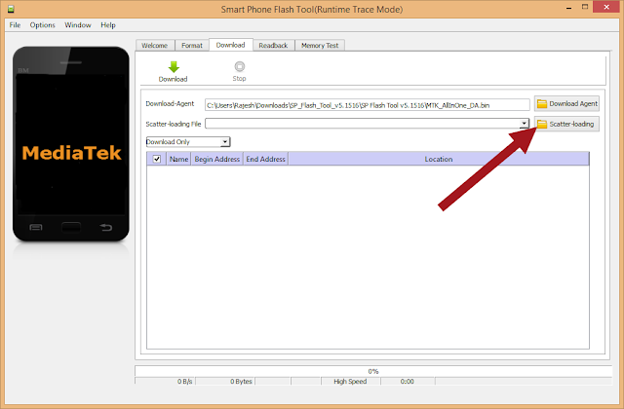Minimize the Smart Phone Flash Tool window

(x=569, y=8)
